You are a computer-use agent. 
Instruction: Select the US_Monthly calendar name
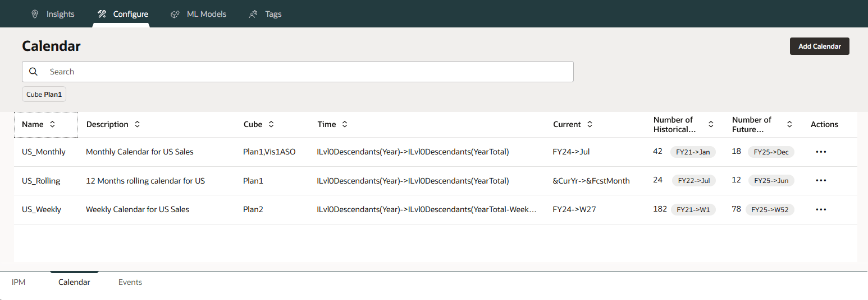tap(44, 152)
